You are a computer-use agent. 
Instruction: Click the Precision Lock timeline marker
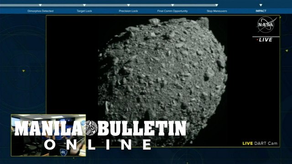129,5
